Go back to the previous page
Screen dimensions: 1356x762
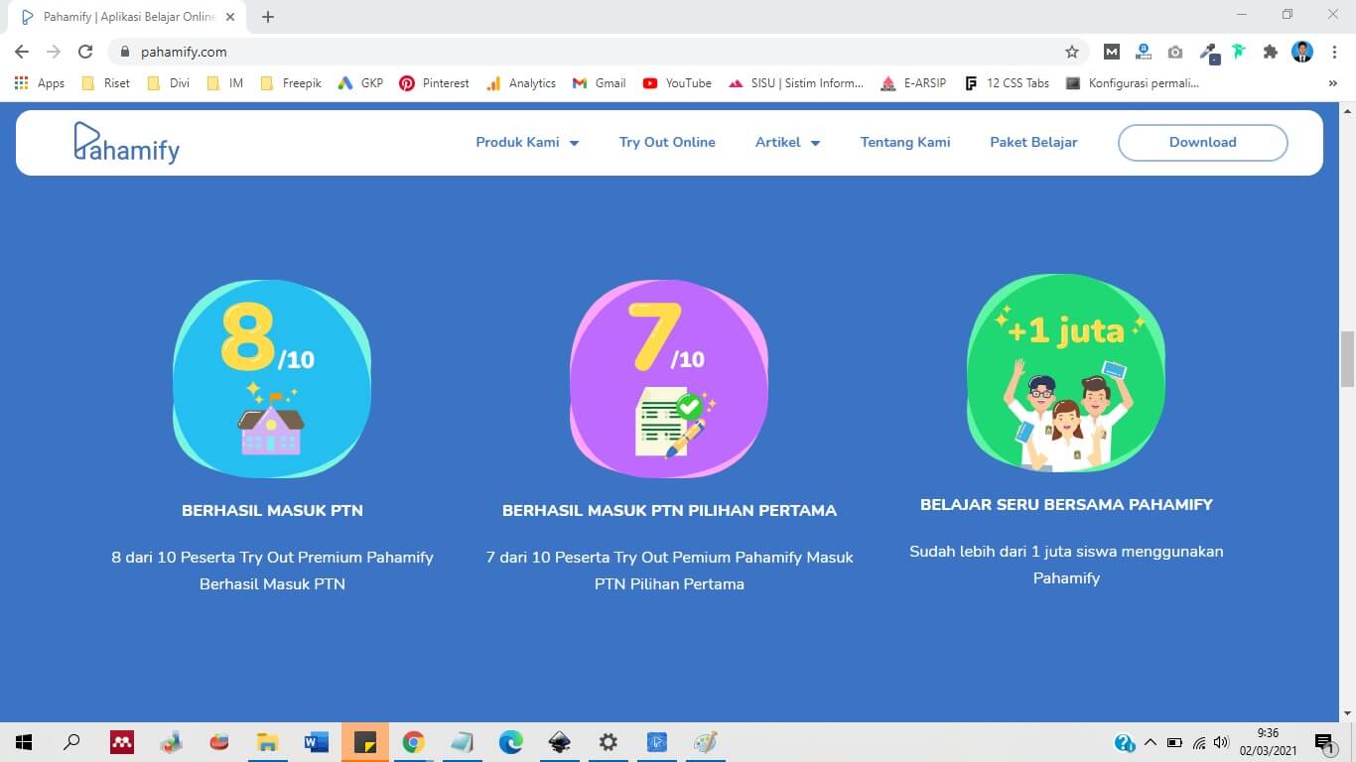(x=22, y=52)
